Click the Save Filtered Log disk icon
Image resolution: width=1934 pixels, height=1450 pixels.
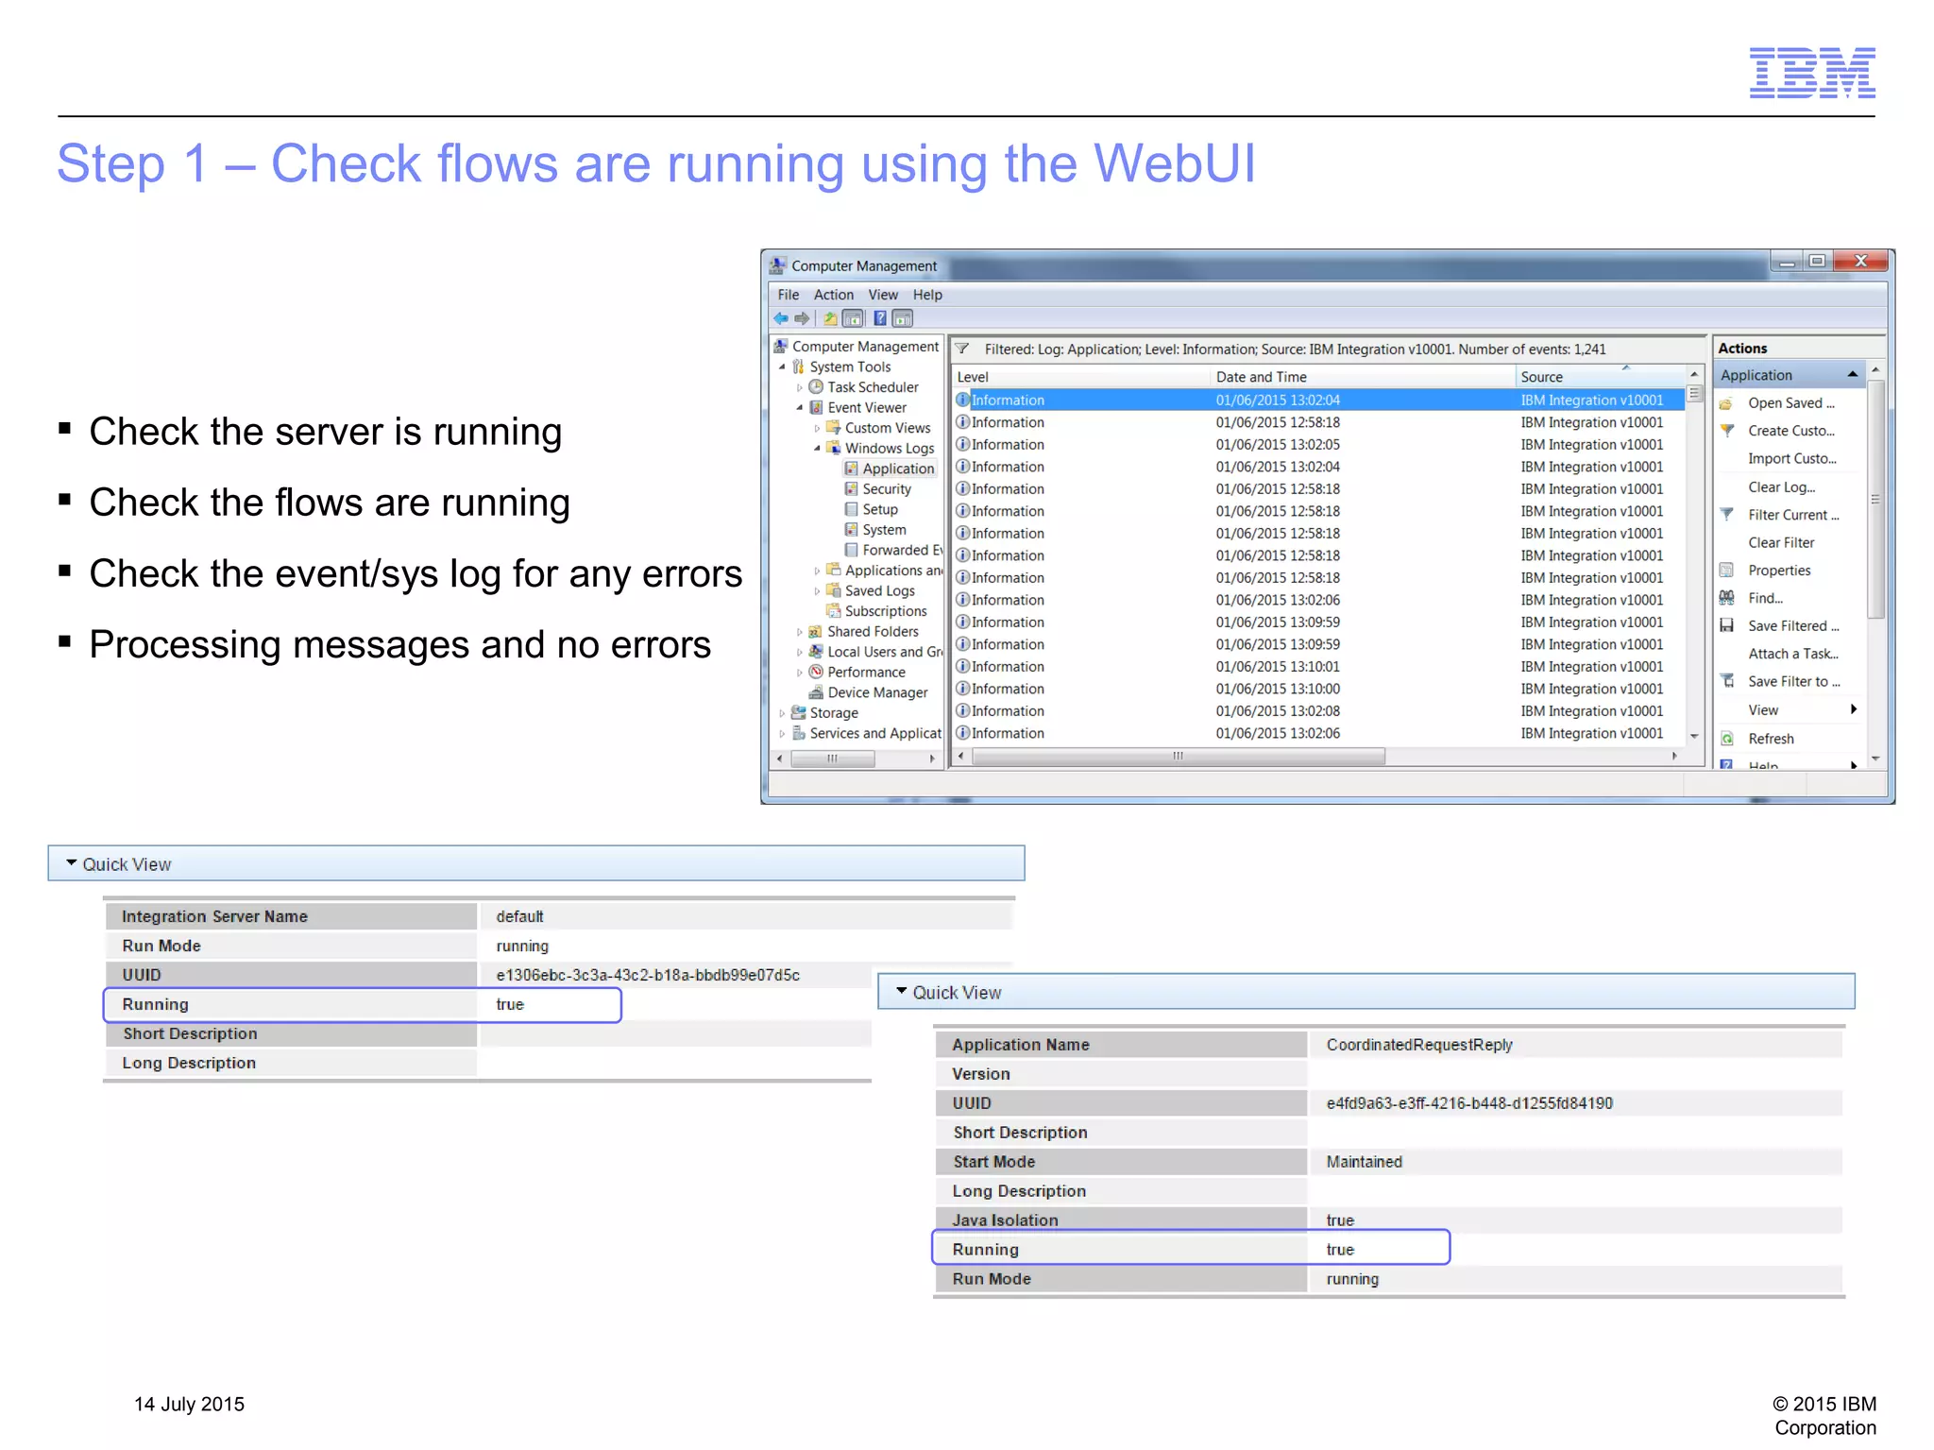(1727, 625)
